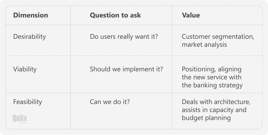
Task: Click the word "Positioning" in Viability row
Action: pyautogui.click(x=197, y=69)
